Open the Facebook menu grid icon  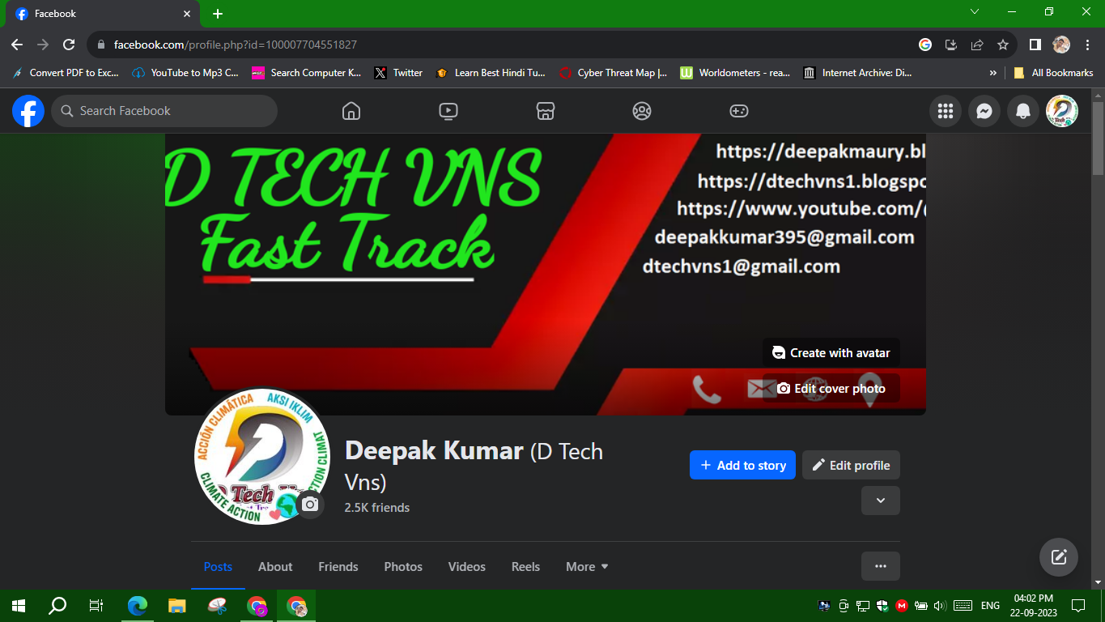coord(946,111)
